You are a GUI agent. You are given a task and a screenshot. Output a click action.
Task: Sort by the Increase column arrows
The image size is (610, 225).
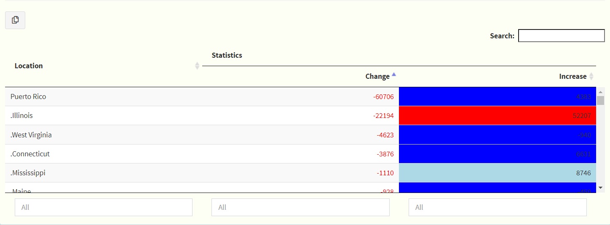pos(591,76)
